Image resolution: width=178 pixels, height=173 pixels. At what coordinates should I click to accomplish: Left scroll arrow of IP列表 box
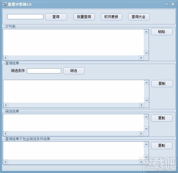5,58
